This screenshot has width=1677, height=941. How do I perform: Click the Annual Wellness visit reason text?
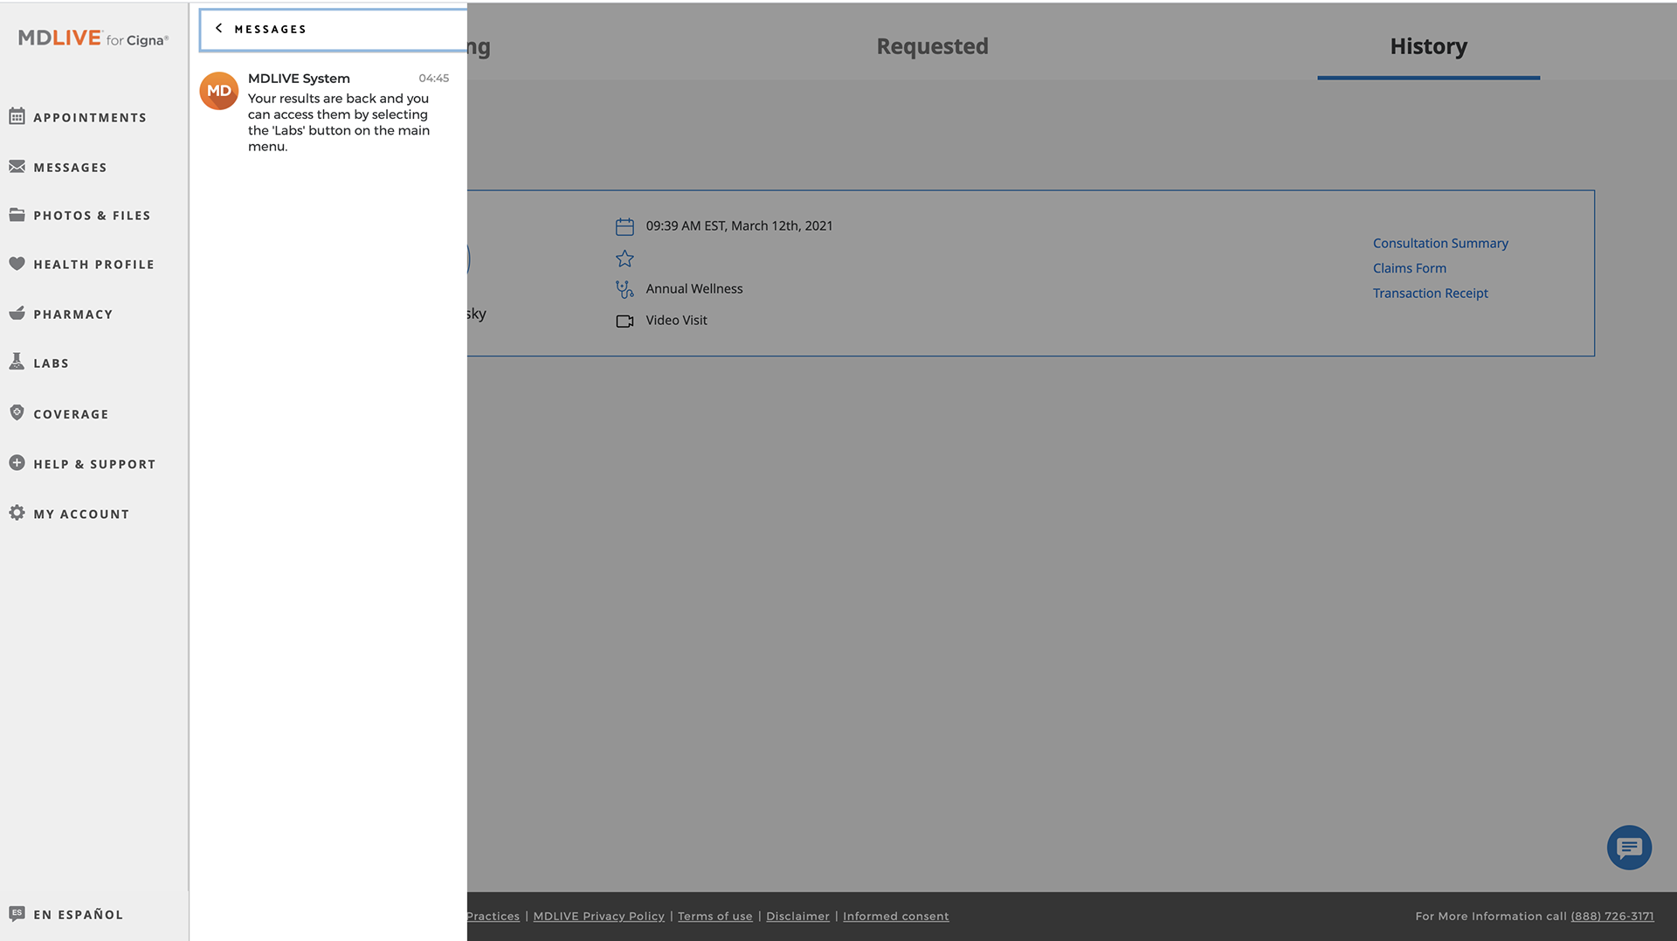coord(694,288)
